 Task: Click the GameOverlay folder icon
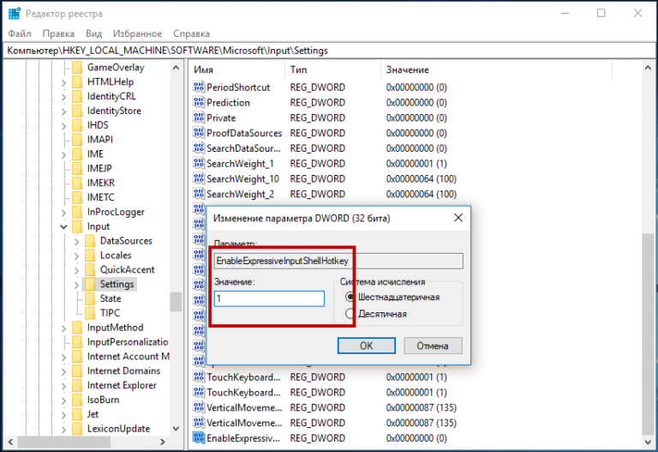(x=76, y=67)
